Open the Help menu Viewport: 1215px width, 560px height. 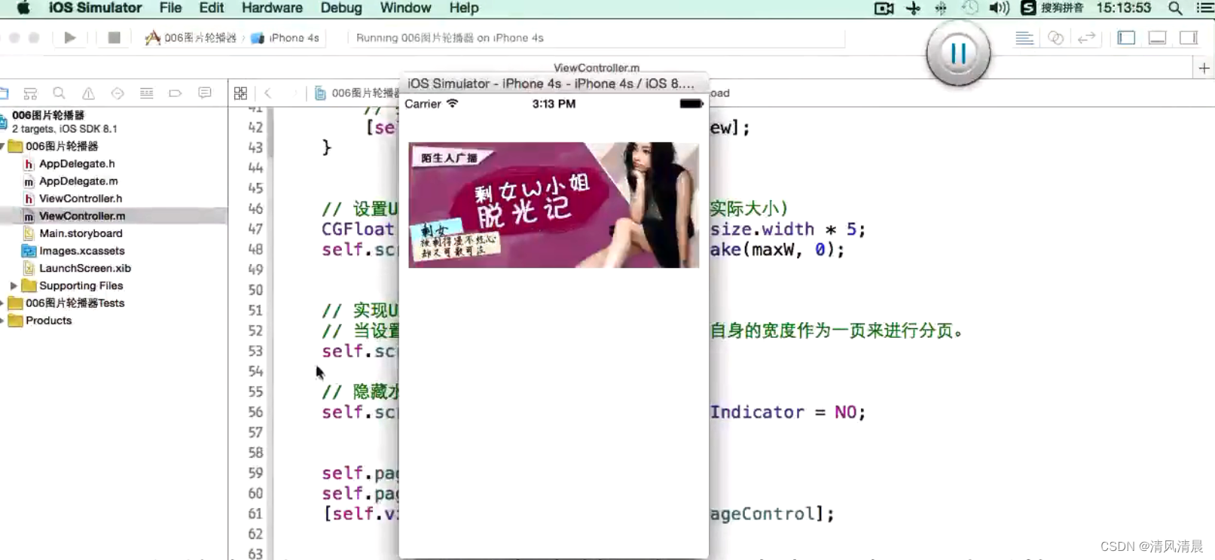464,8
